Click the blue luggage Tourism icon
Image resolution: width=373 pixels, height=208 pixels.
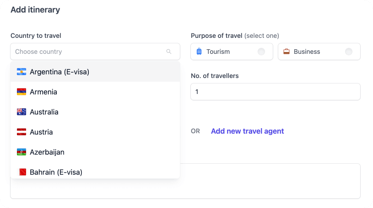pyautogui.click(x=199, y=52)
